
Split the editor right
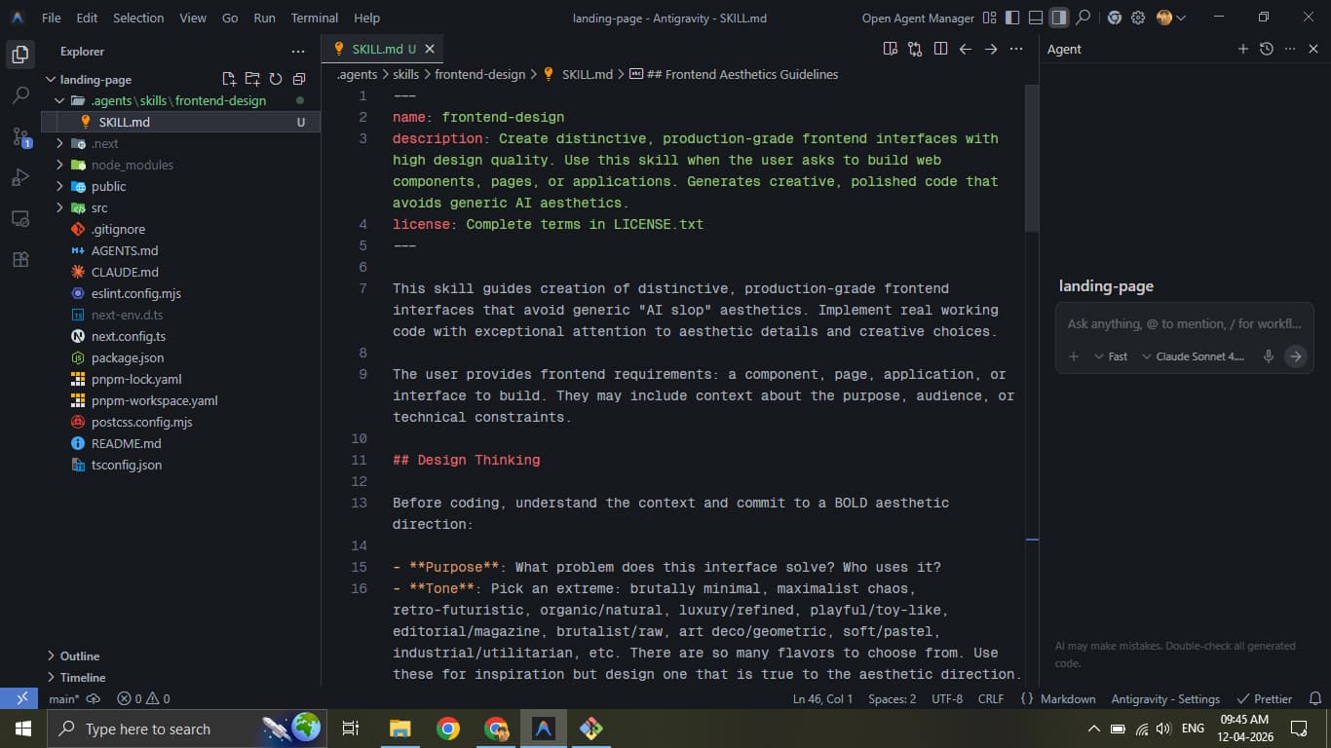(x=940, y=49)
